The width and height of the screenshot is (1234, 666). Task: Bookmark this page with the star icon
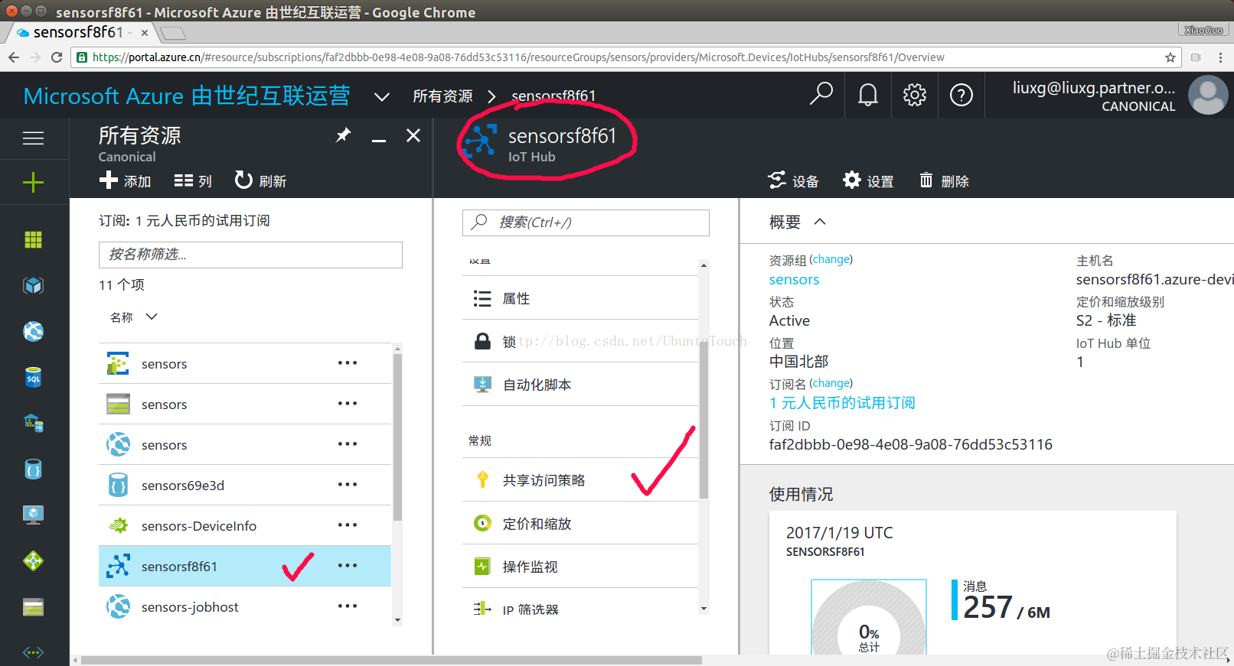(x=1170, y=57)
